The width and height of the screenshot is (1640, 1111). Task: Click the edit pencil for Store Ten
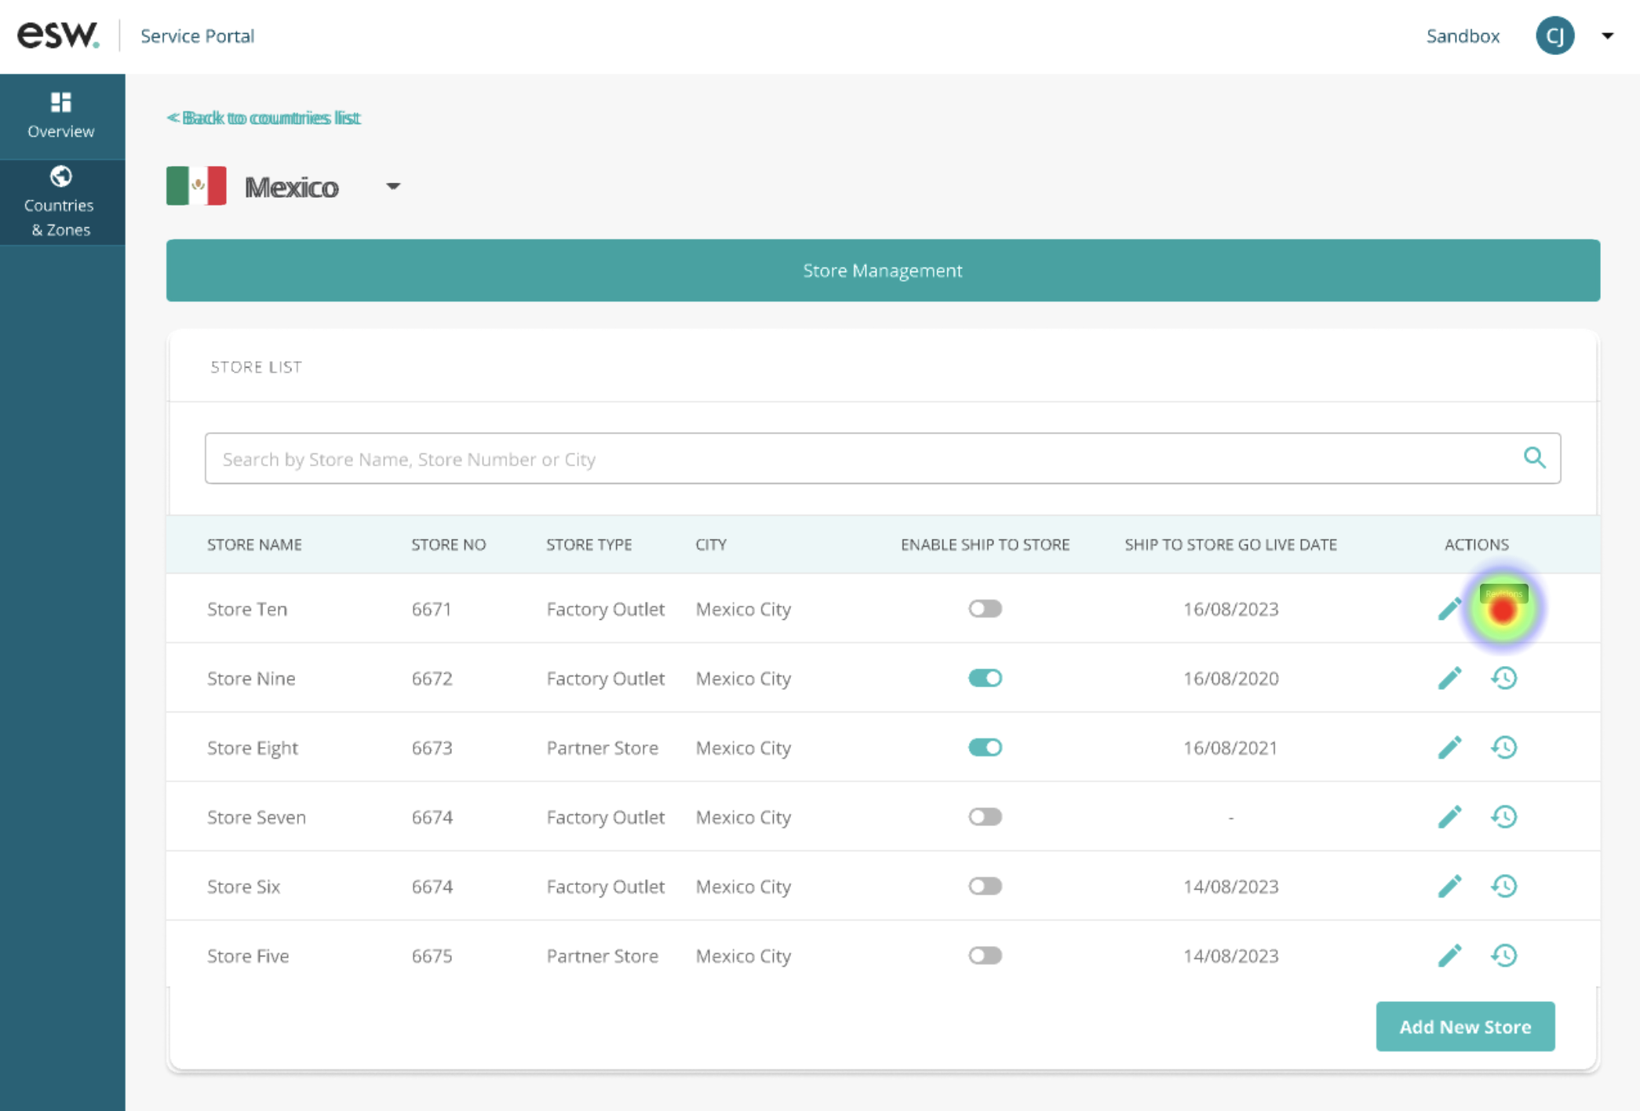point(1449,609)
